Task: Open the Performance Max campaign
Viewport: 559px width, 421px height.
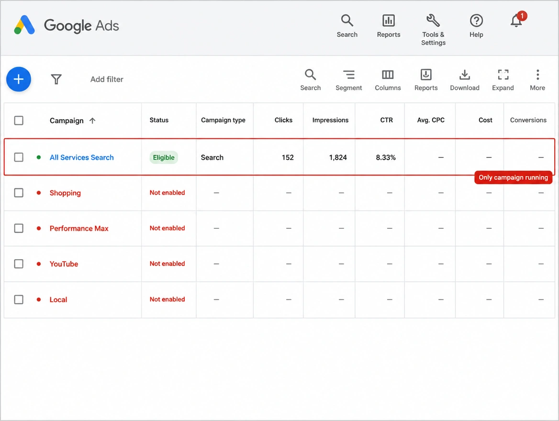Action: pos(79,228)
